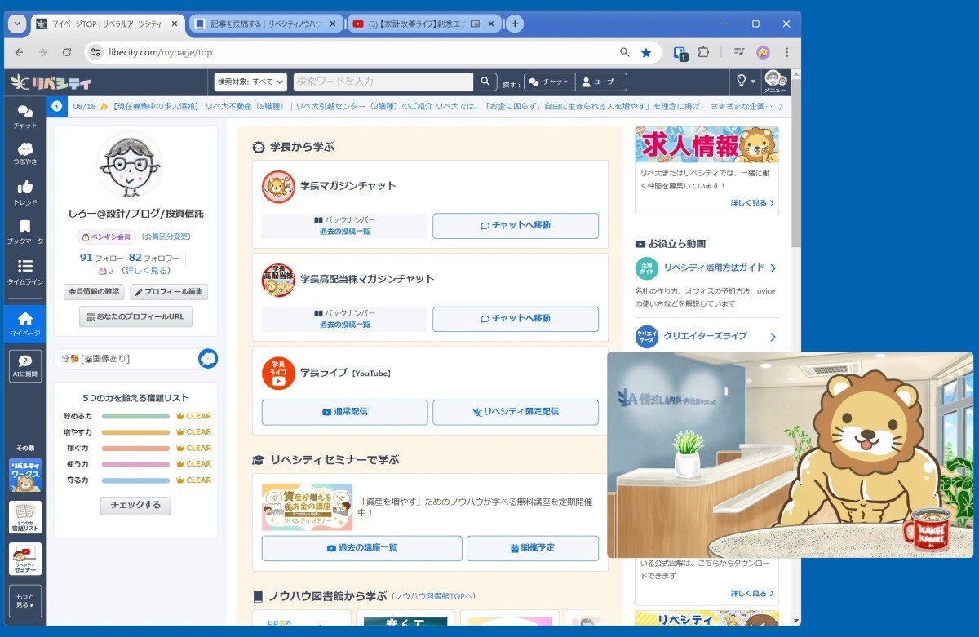The width and height of the screenshot is (979, 637).
Task: Click the 開催予定 button
Action: click(533, 548)
